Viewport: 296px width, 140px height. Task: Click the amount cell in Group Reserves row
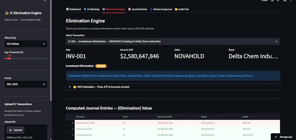[x=178, y=135]
